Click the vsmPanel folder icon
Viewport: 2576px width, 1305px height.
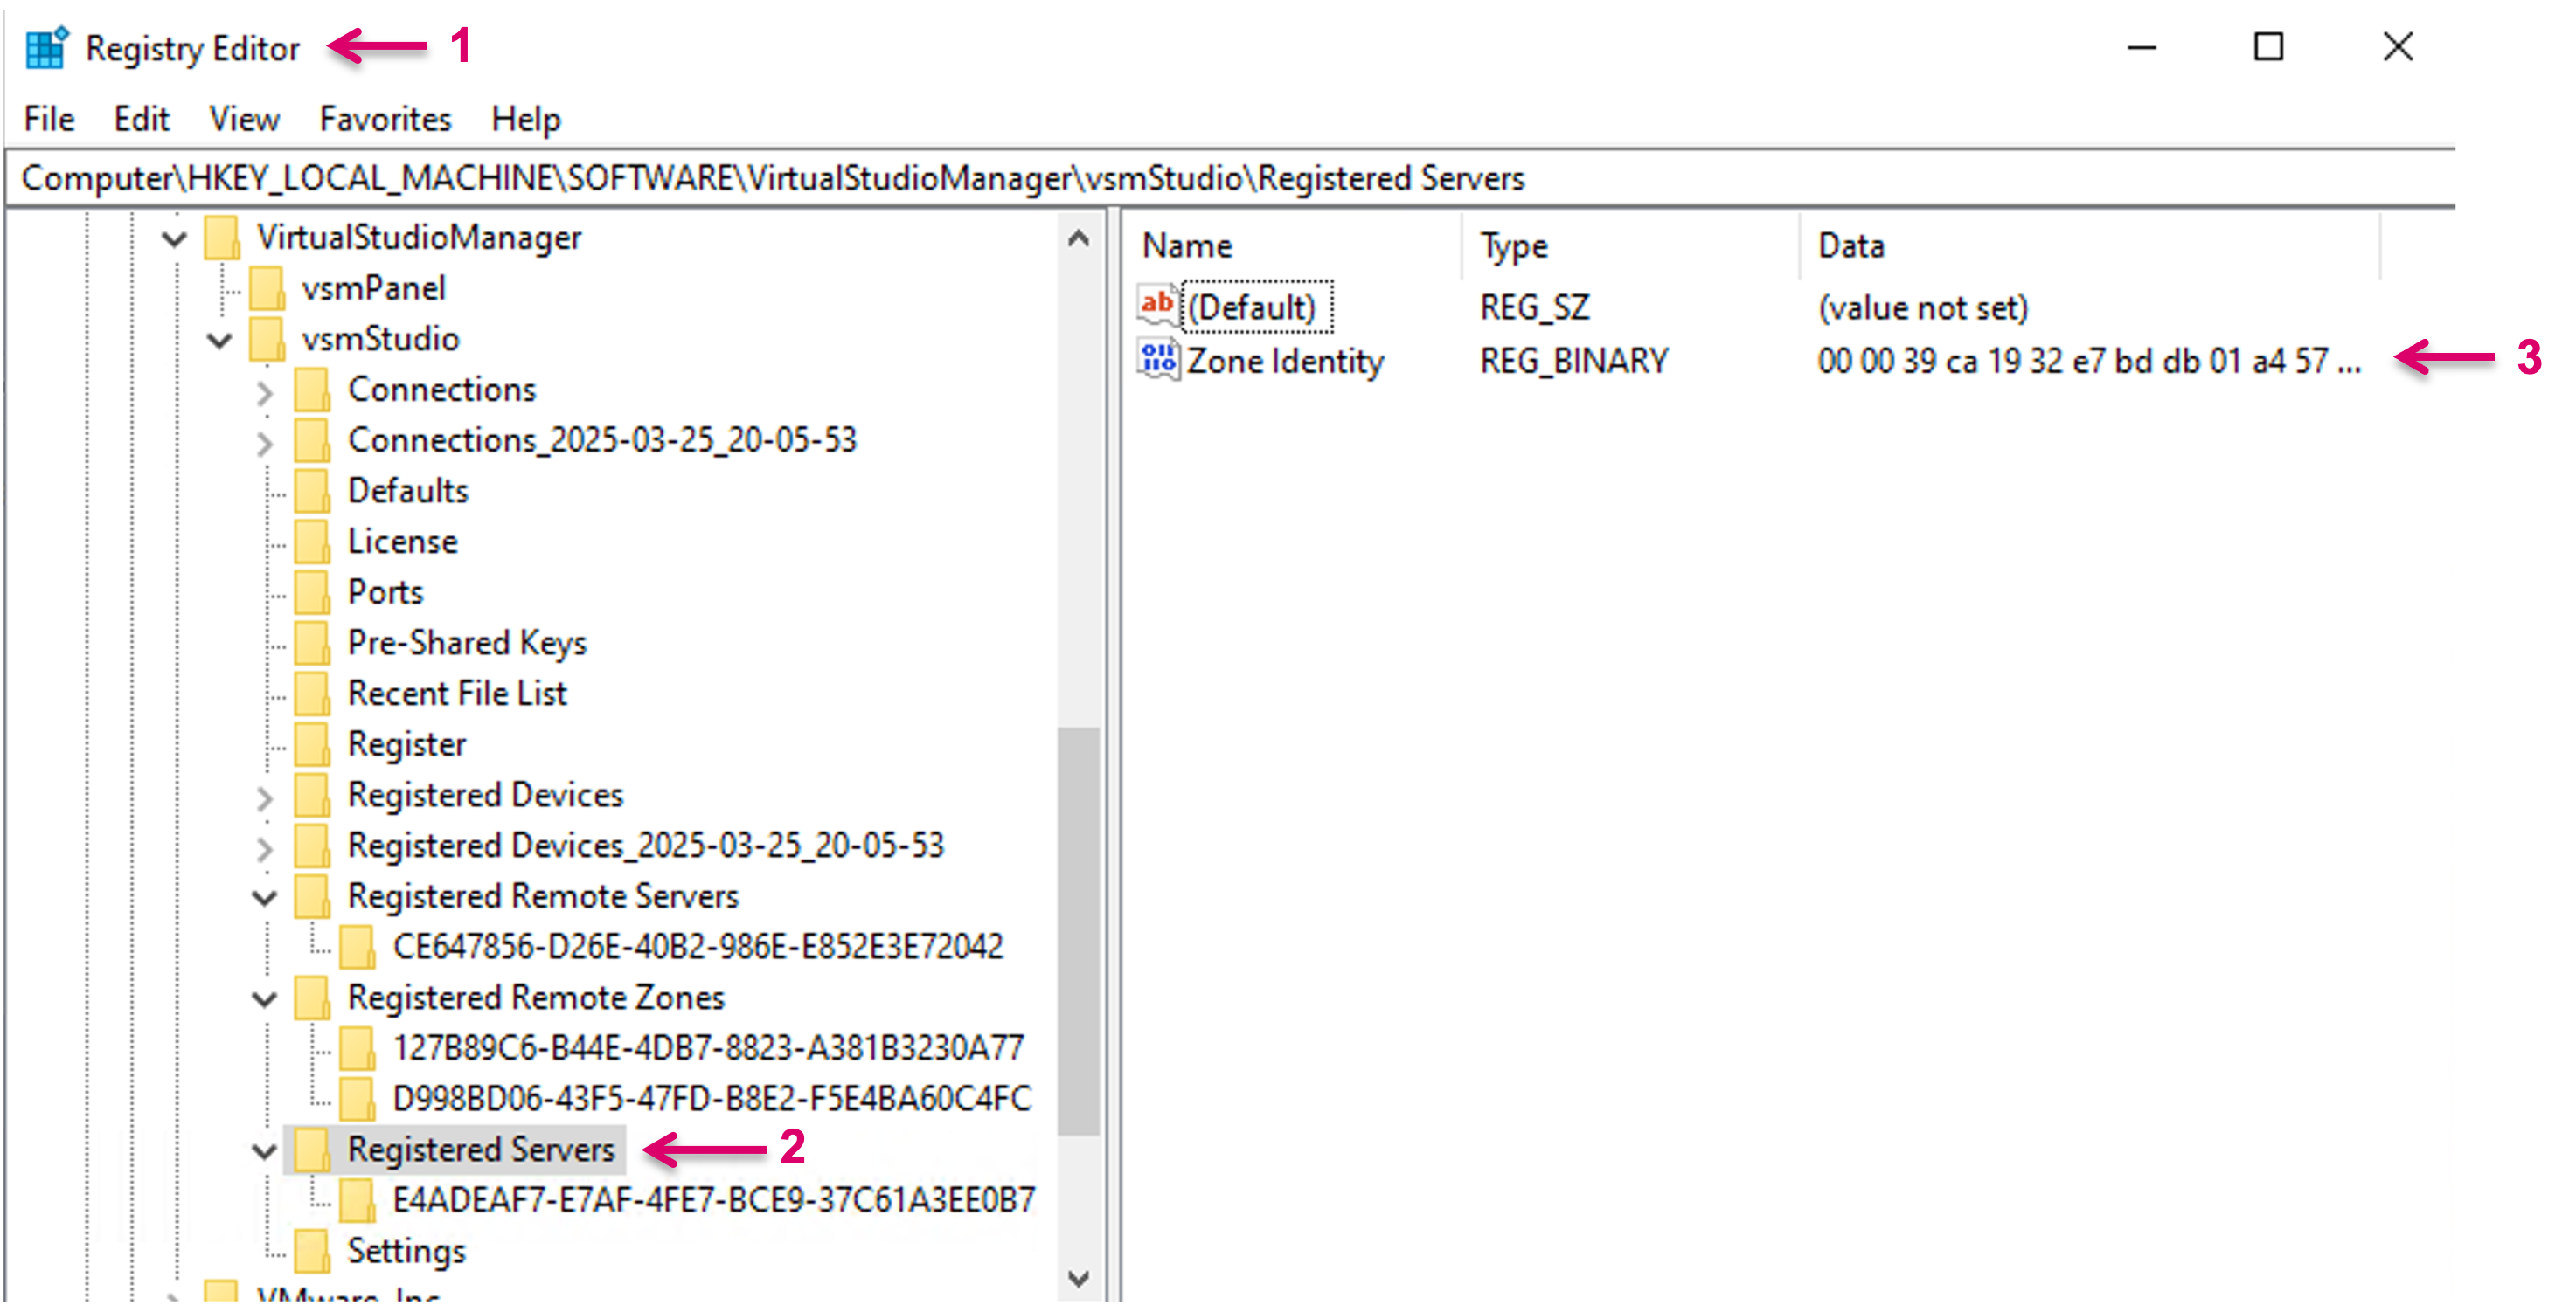[267, 289]
